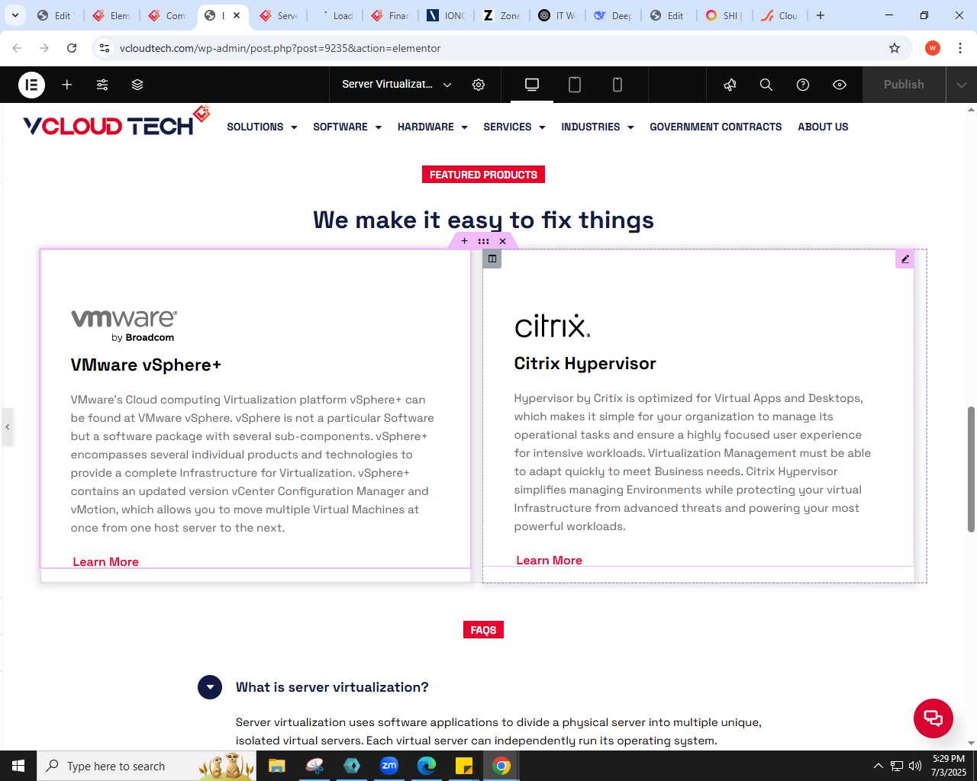The height and width of the screenshot is (781, 977).
Task: Add container using plus handle
Action: (x=464, y=241)
